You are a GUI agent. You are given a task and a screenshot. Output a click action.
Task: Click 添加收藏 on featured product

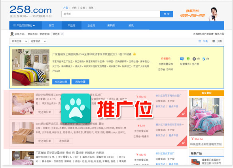coord(80,82)
